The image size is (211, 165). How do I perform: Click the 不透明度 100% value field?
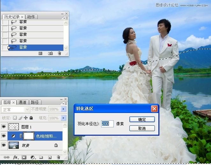(55, 109)
